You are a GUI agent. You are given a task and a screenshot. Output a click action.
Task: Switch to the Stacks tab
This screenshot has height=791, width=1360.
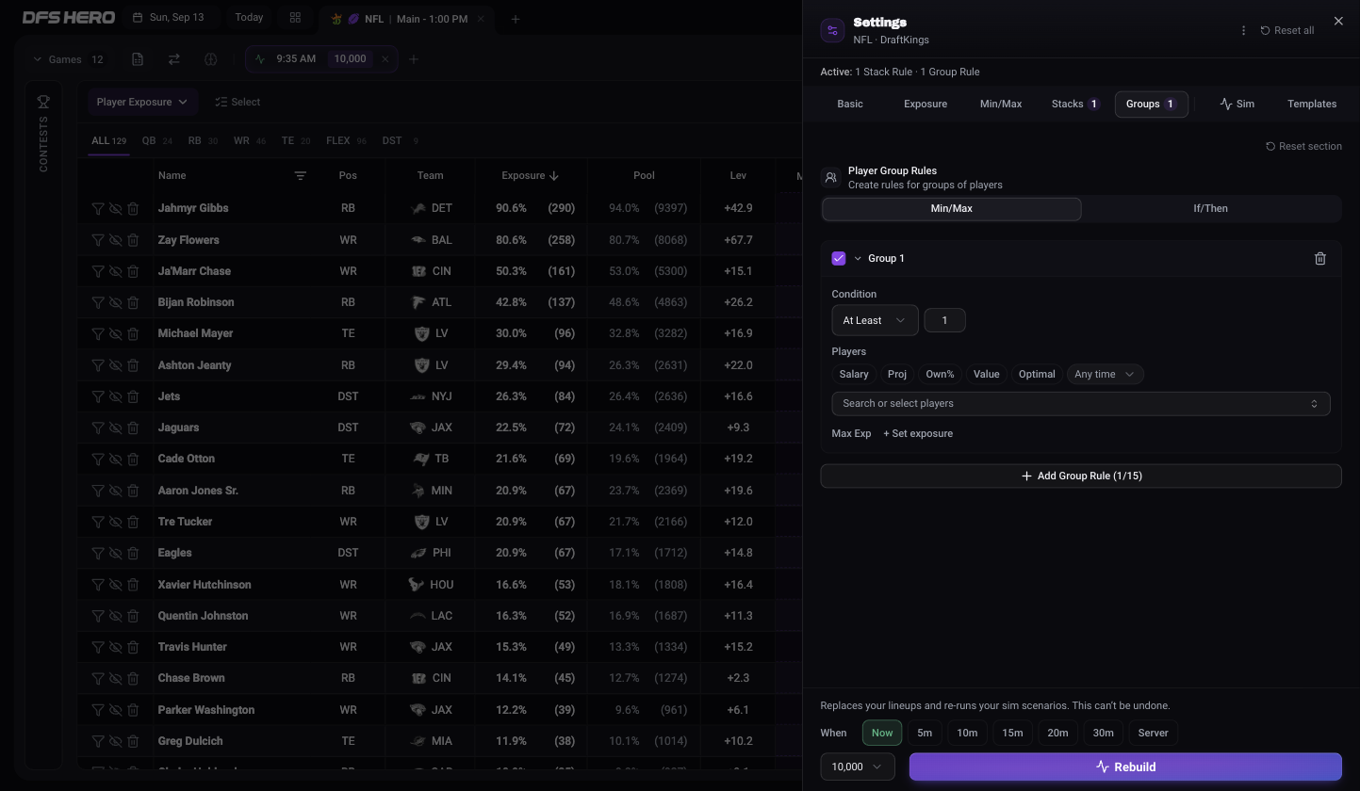tap(1075, 104)
